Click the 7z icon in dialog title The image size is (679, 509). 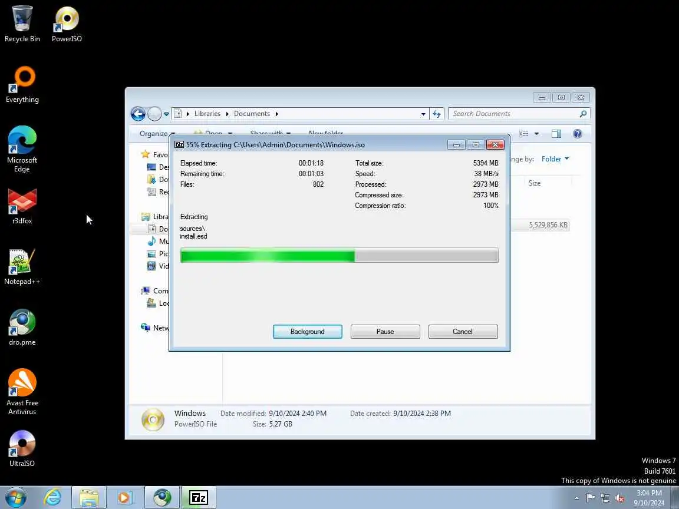[x=179, y=144]
